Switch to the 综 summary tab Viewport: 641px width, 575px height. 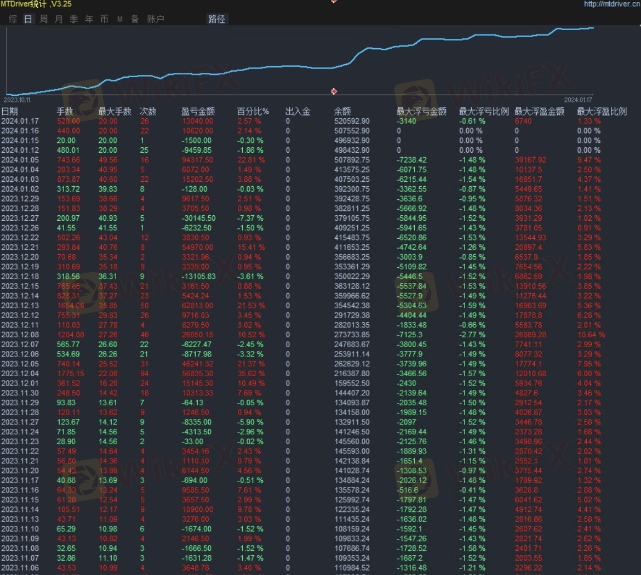click(13, 19)
